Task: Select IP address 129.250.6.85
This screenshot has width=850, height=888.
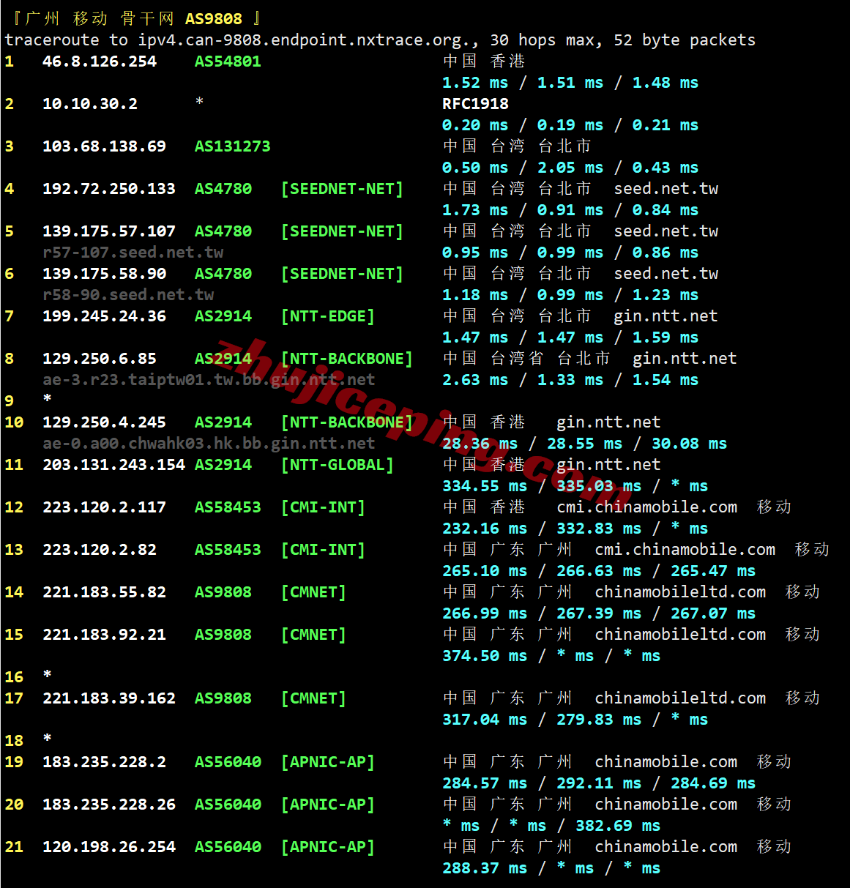Action: (x=100, y=359)
